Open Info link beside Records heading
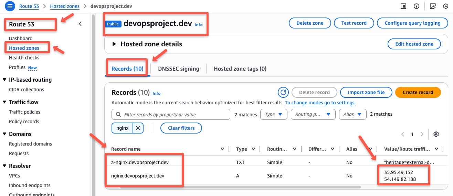The width and height of the screenshot is (453, 196). 157,93
